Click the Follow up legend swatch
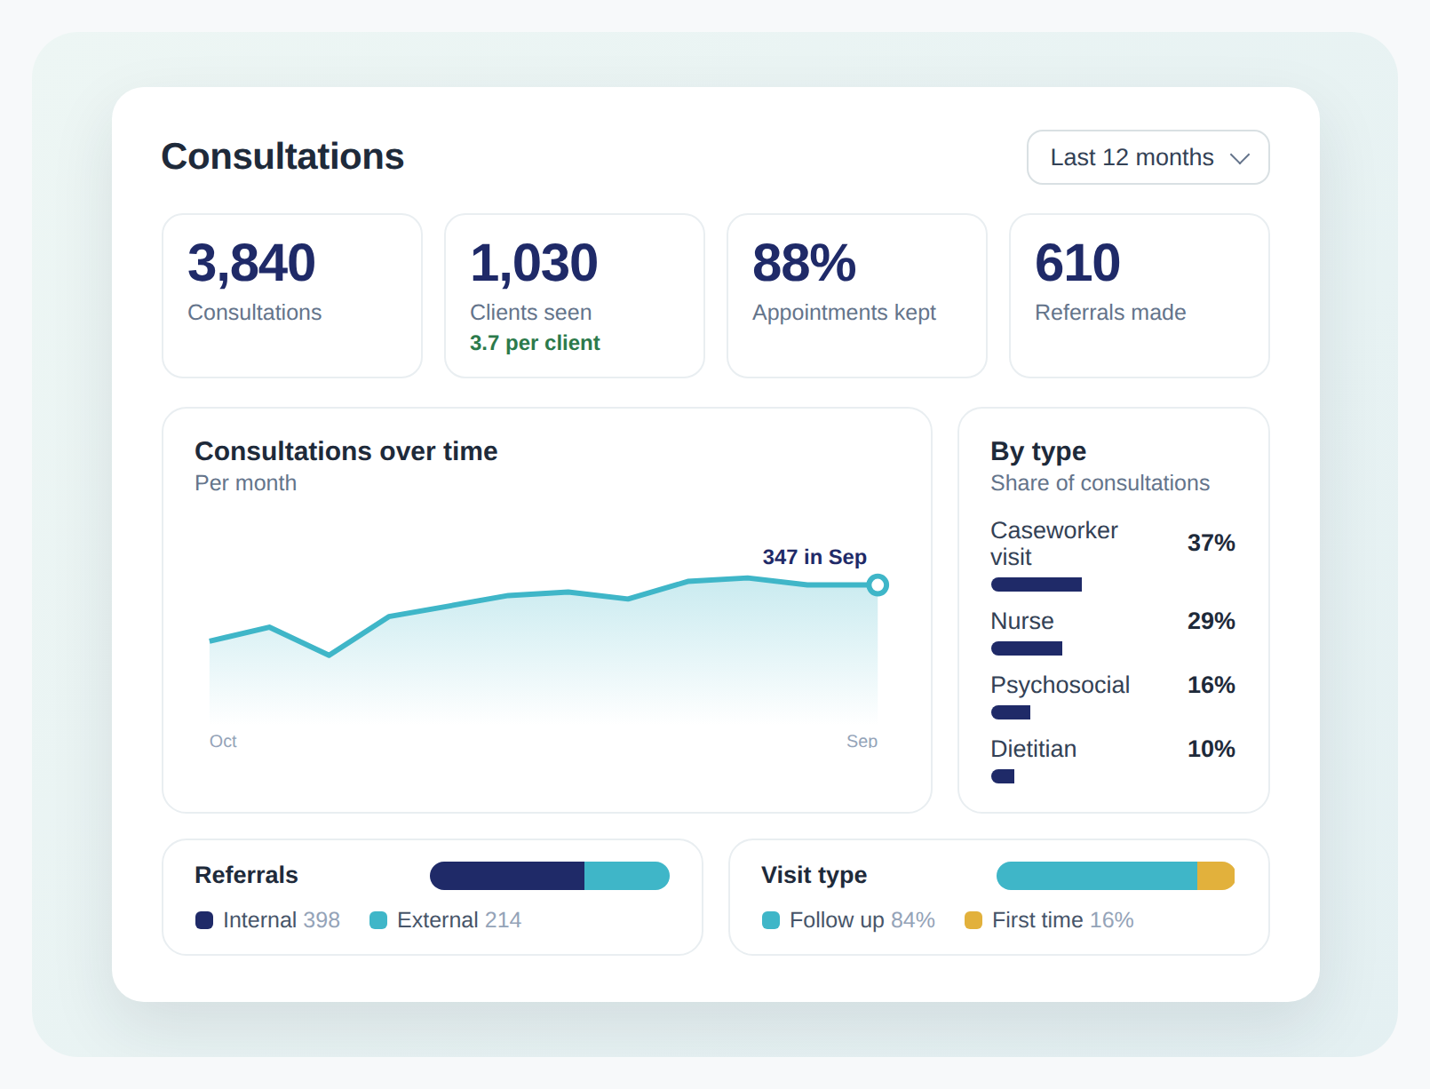 [771, 920]
